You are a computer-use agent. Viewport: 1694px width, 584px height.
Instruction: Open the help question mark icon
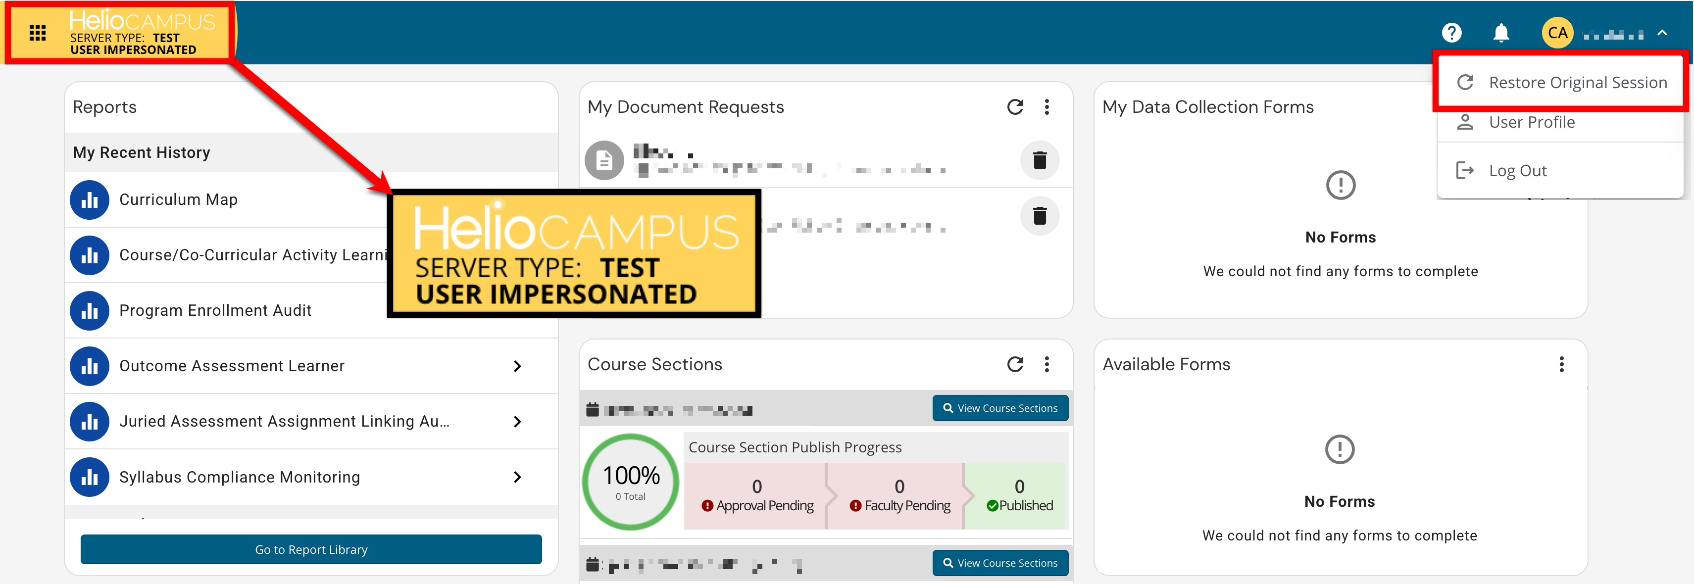click(x=1451, y=32)
